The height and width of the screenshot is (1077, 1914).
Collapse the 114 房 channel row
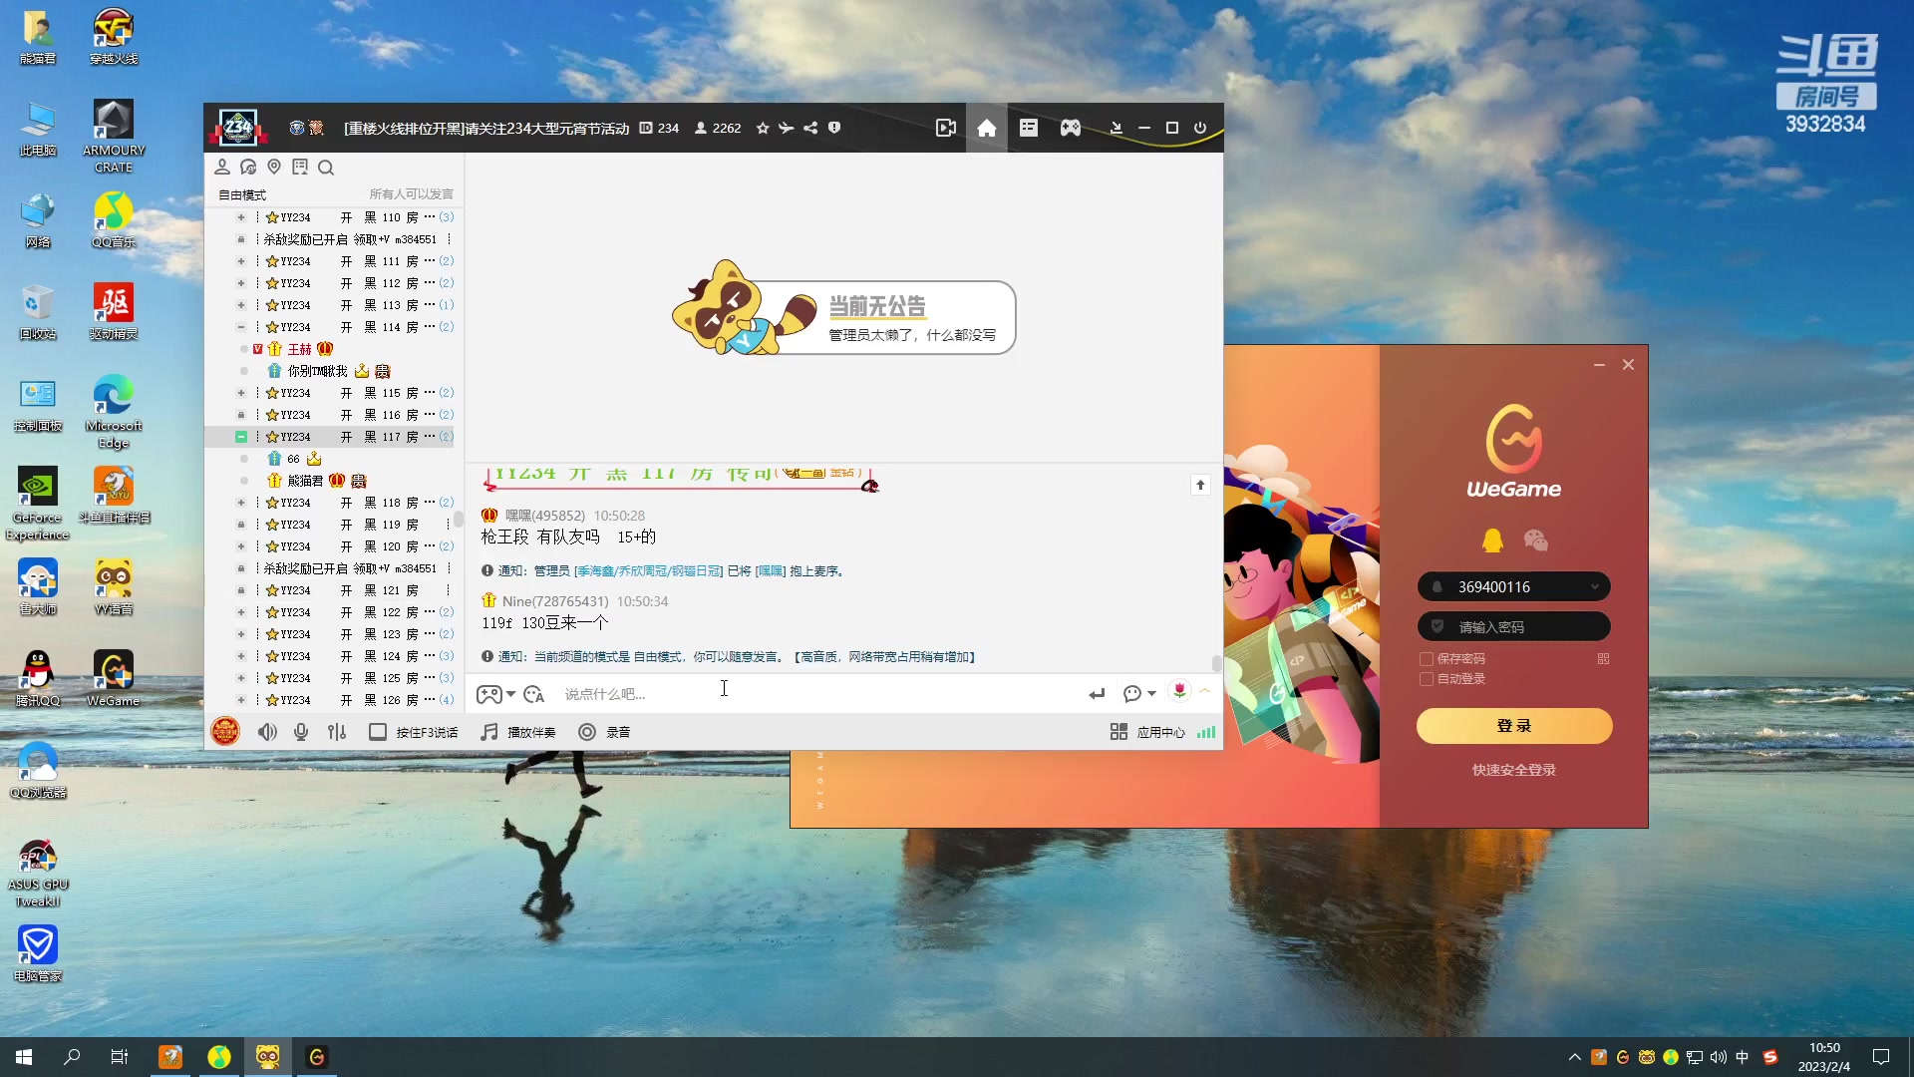click(x=240, y=327)
